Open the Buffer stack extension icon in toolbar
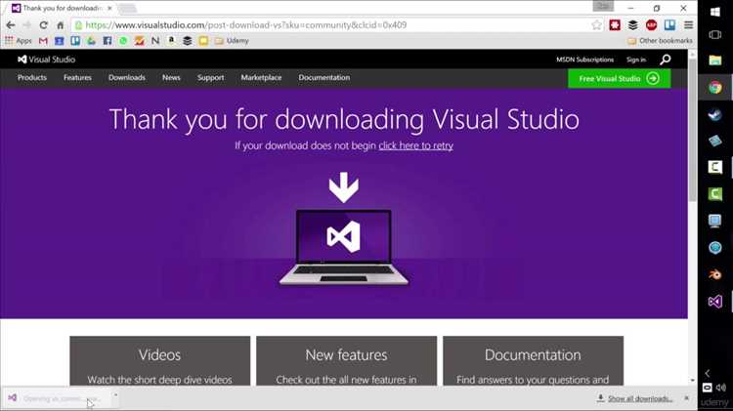Image resolution: width=733 pixels, height=411 pixels. coord(633,25)
